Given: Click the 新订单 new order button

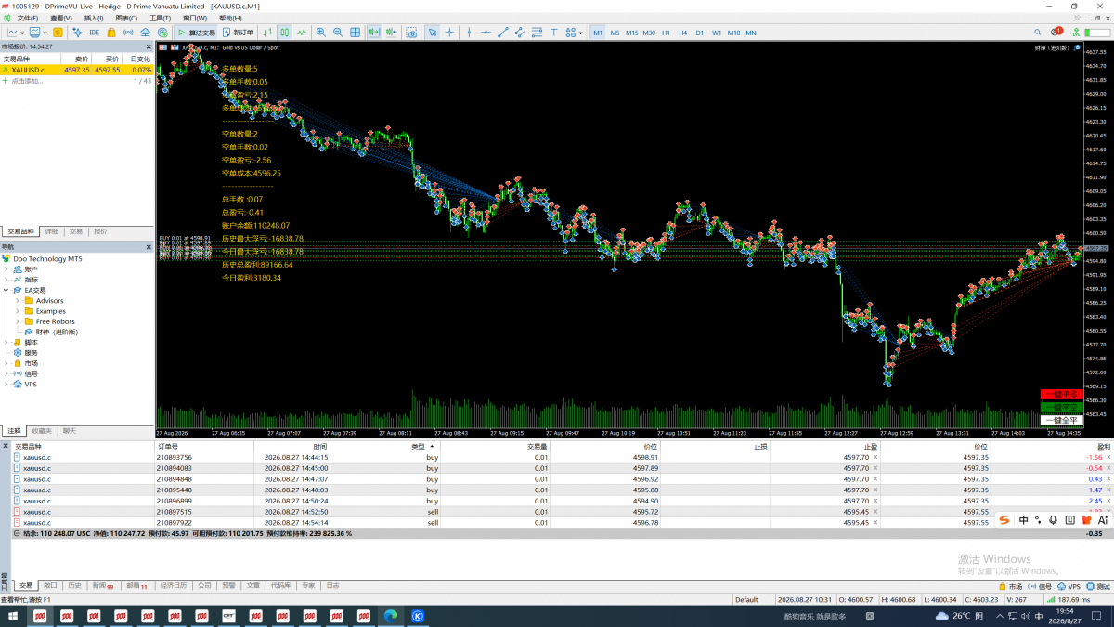Looking at the screenshot, I should click(238, 33).
